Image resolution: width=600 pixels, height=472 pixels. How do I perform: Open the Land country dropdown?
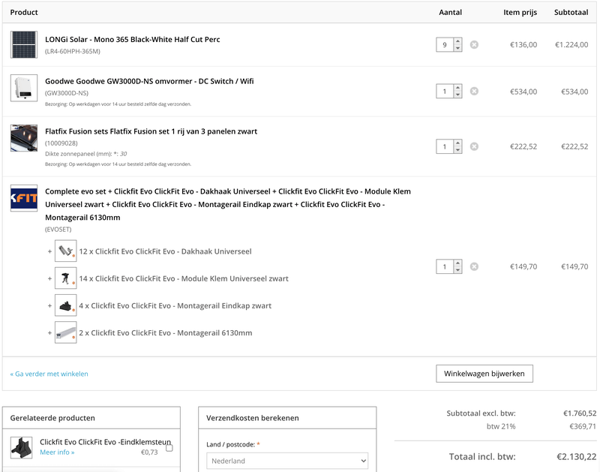tap(287, 461)
